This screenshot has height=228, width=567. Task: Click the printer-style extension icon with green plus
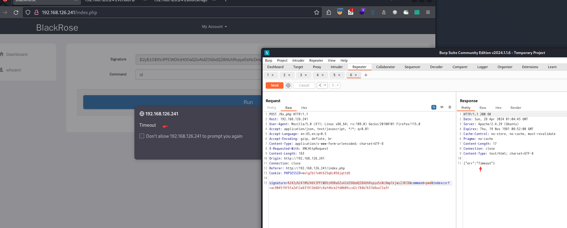coord(406,12)
